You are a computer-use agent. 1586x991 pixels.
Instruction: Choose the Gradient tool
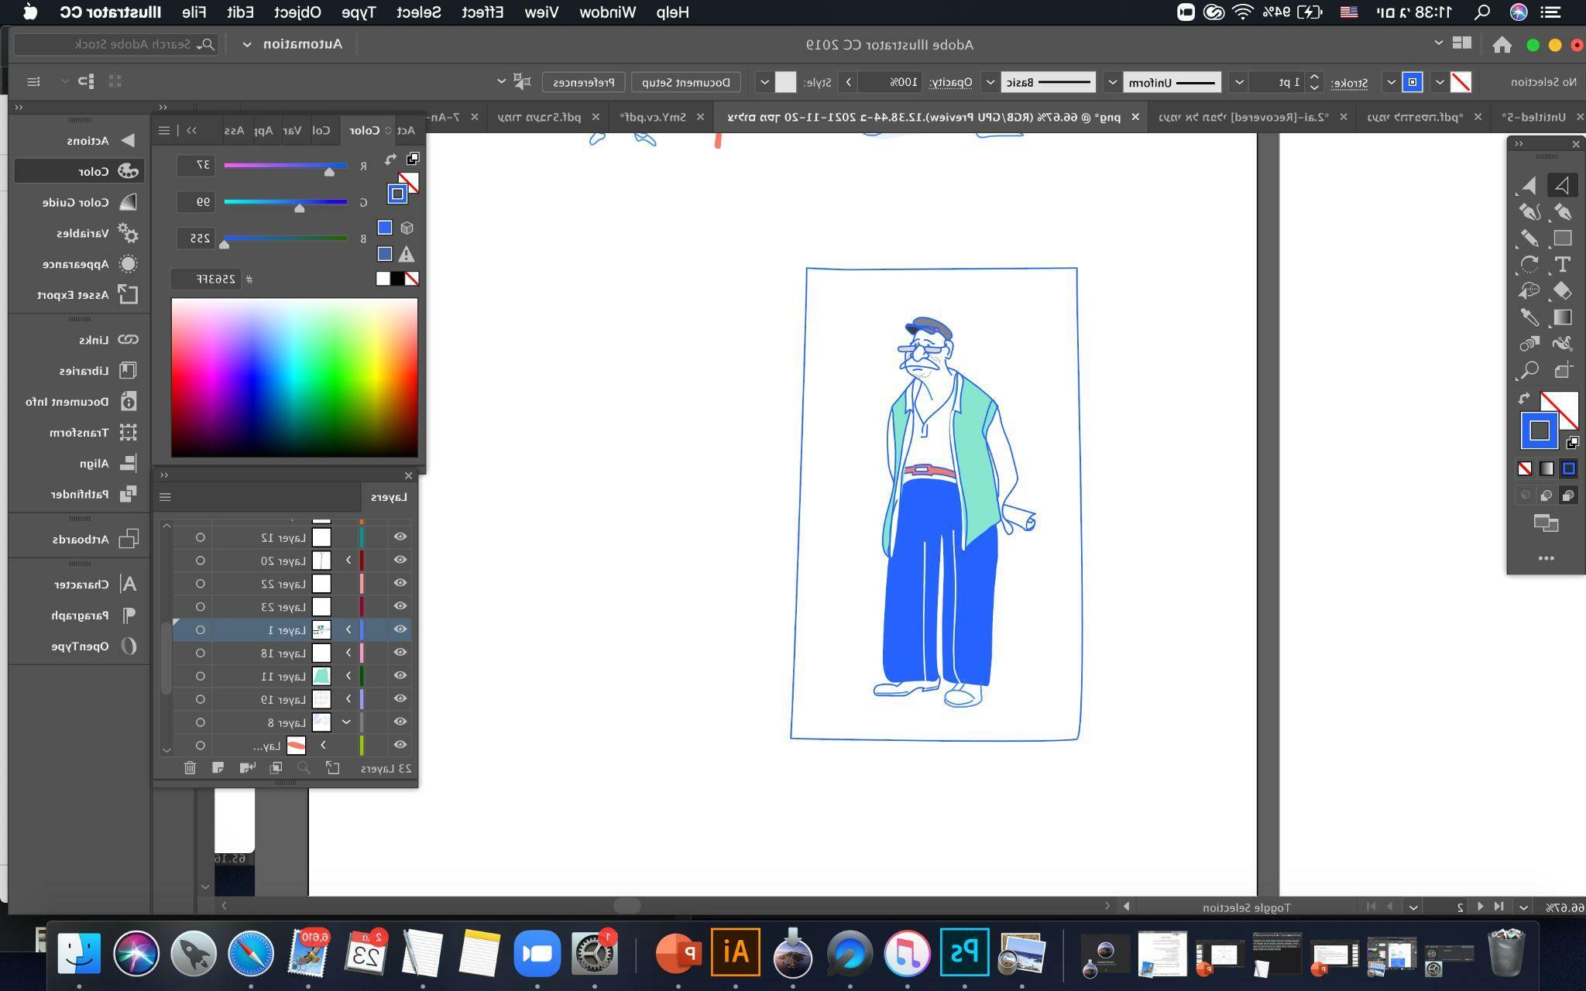pos(1562,317)
